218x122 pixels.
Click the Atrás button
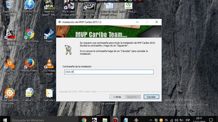[117, 97]
